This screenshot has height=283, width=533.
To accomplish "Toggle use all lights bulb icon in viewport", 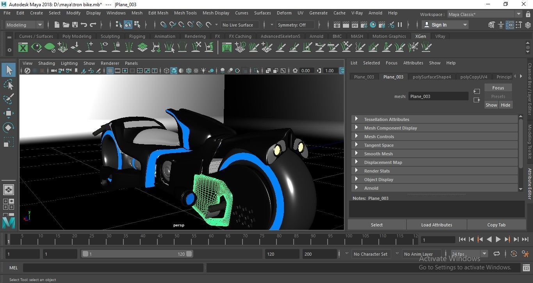I will (x=203, y=71).
